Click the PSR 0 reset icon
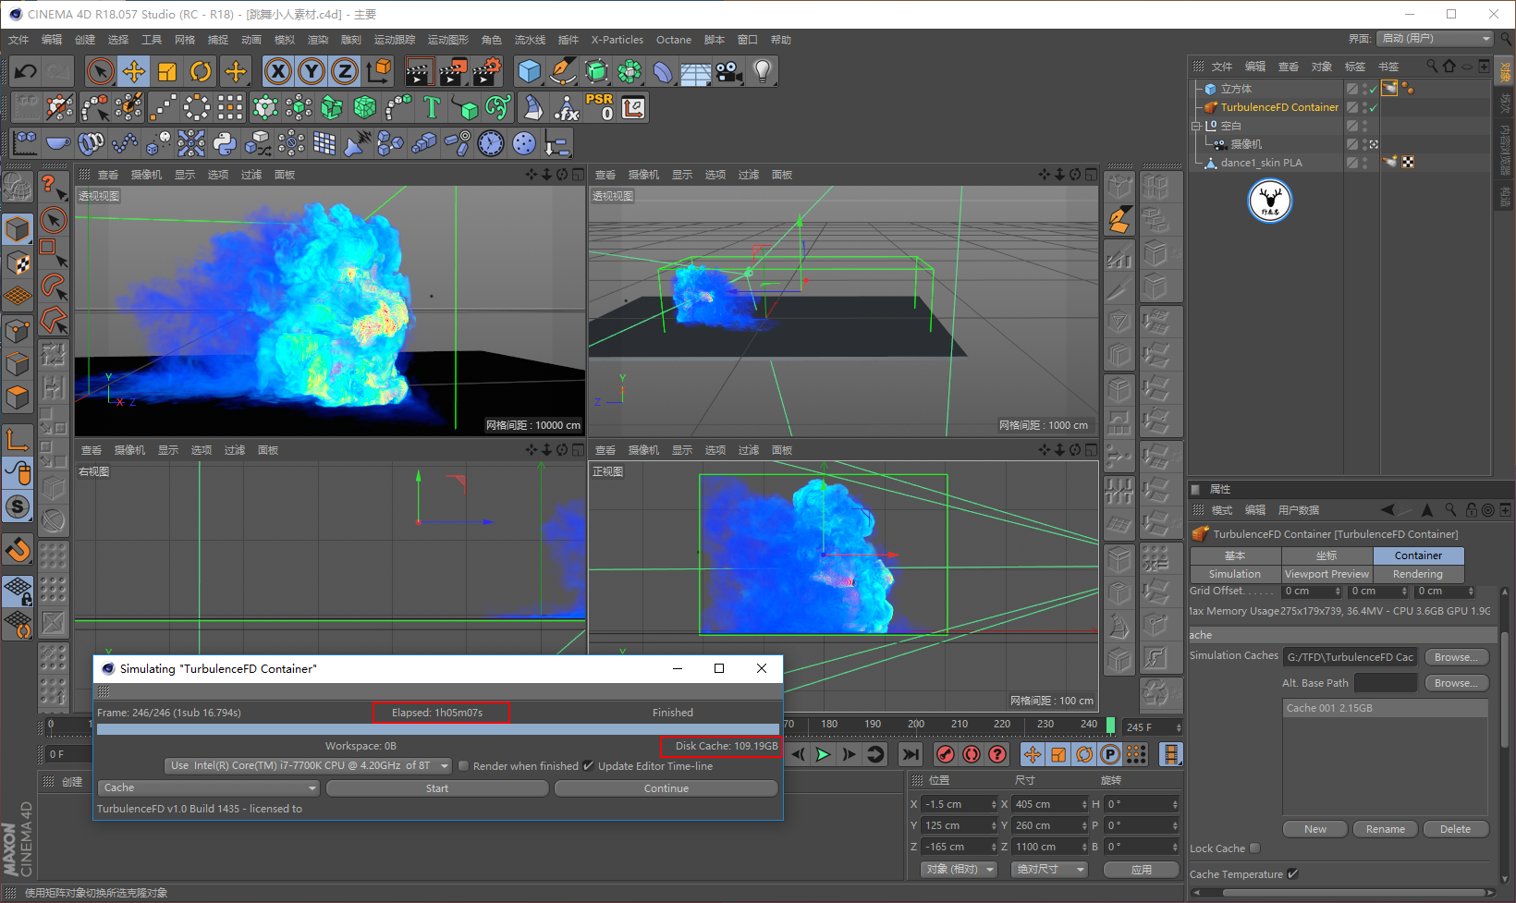This screenshot has height=903, width=1516. coord(599,107)
